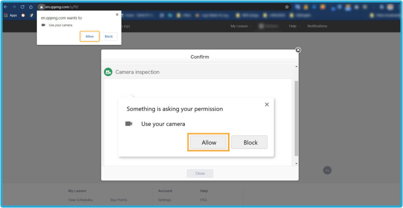Screen dimensions: 403x208
Task: Click the large Block button in illustration
Action: (249, 143)
